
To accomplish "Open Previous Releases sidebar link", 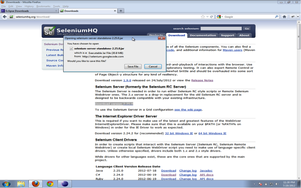I will pyautogui.click(x=55, y=50).
